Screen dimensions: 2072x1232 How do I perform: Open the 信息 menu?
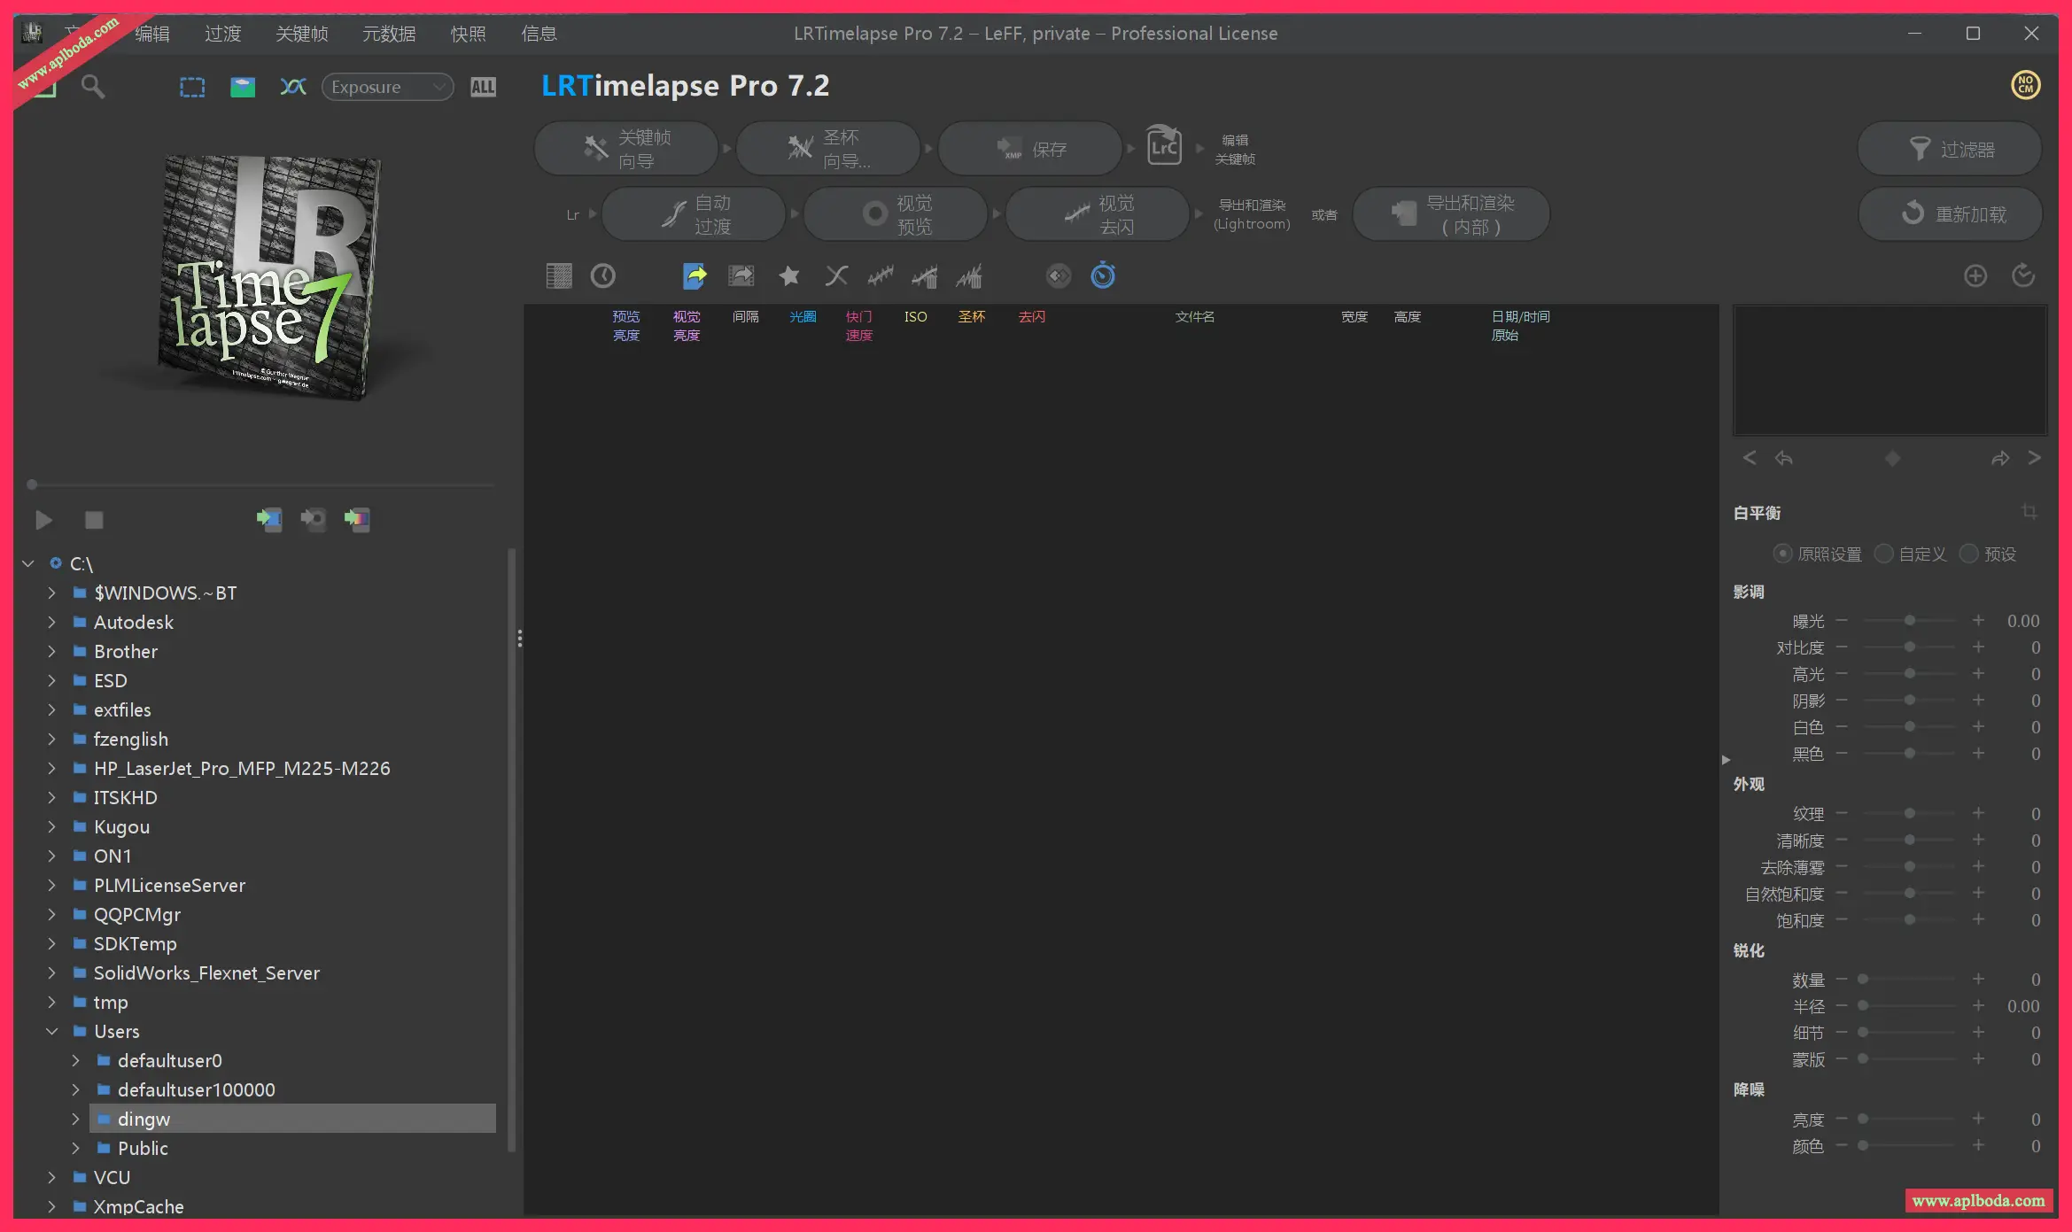pos(539,34)
